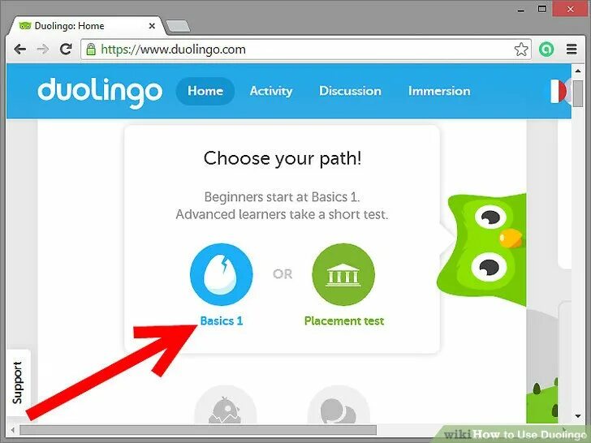Screen dimensions: 591x443
Task: Go to the Immersion section
Action: tap(439, 91)
